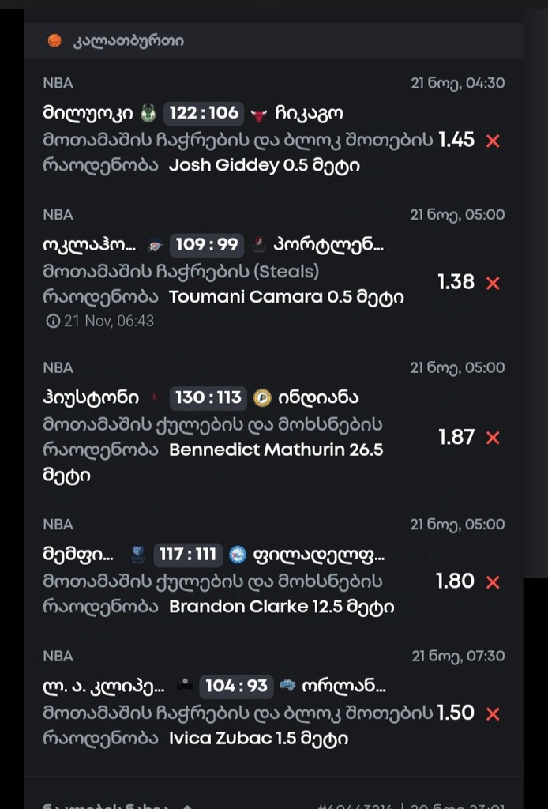Open the 104 : 93 score badge

point(237,686)
